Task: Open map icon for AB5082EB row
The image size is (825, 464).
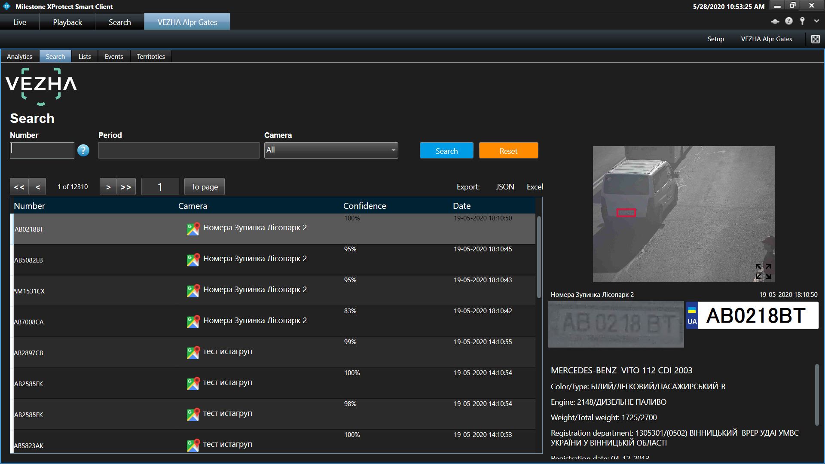Action: coord(193,259)
